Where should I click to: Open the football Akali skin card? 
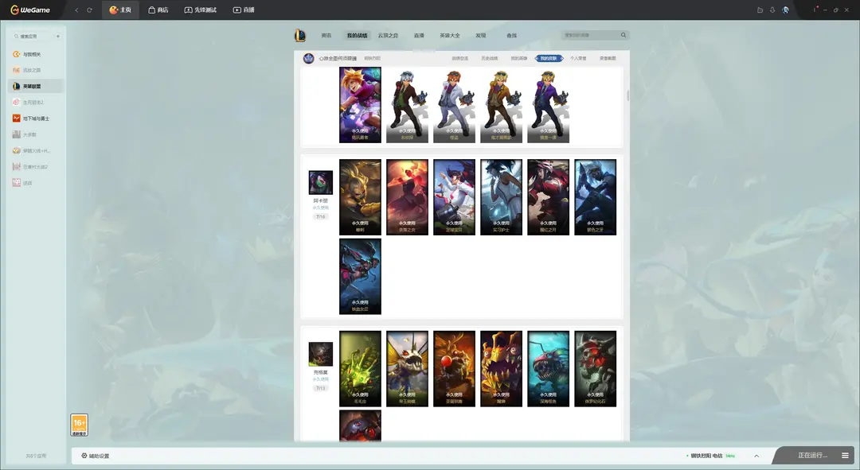454,197
